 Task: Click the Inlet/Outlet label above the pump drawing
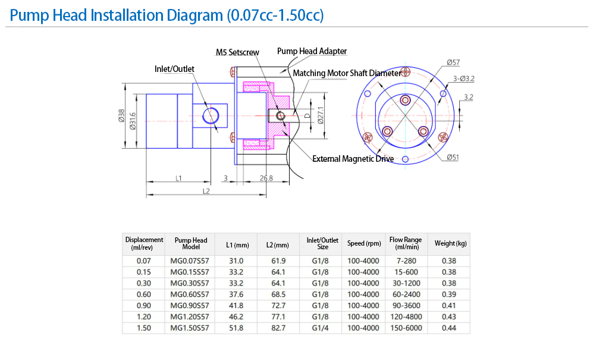click(174, 69)
